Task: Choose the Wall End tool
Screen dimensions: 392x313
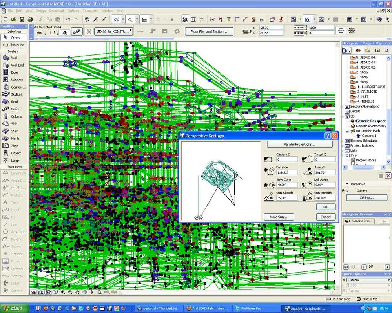Action: pyautogui.click(x=14, y=65)
